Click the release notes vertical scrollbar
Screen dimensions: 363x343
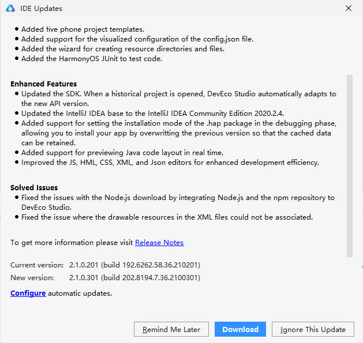(x=350, y=166)
